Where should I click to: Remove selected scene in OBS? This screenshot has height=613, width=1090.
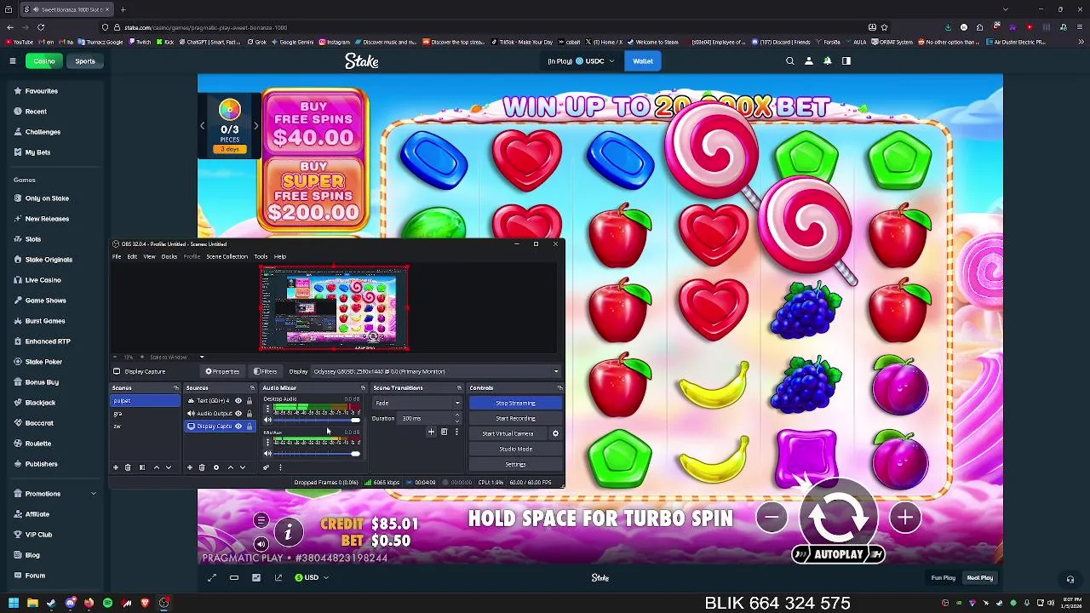[x=128, y=467]
